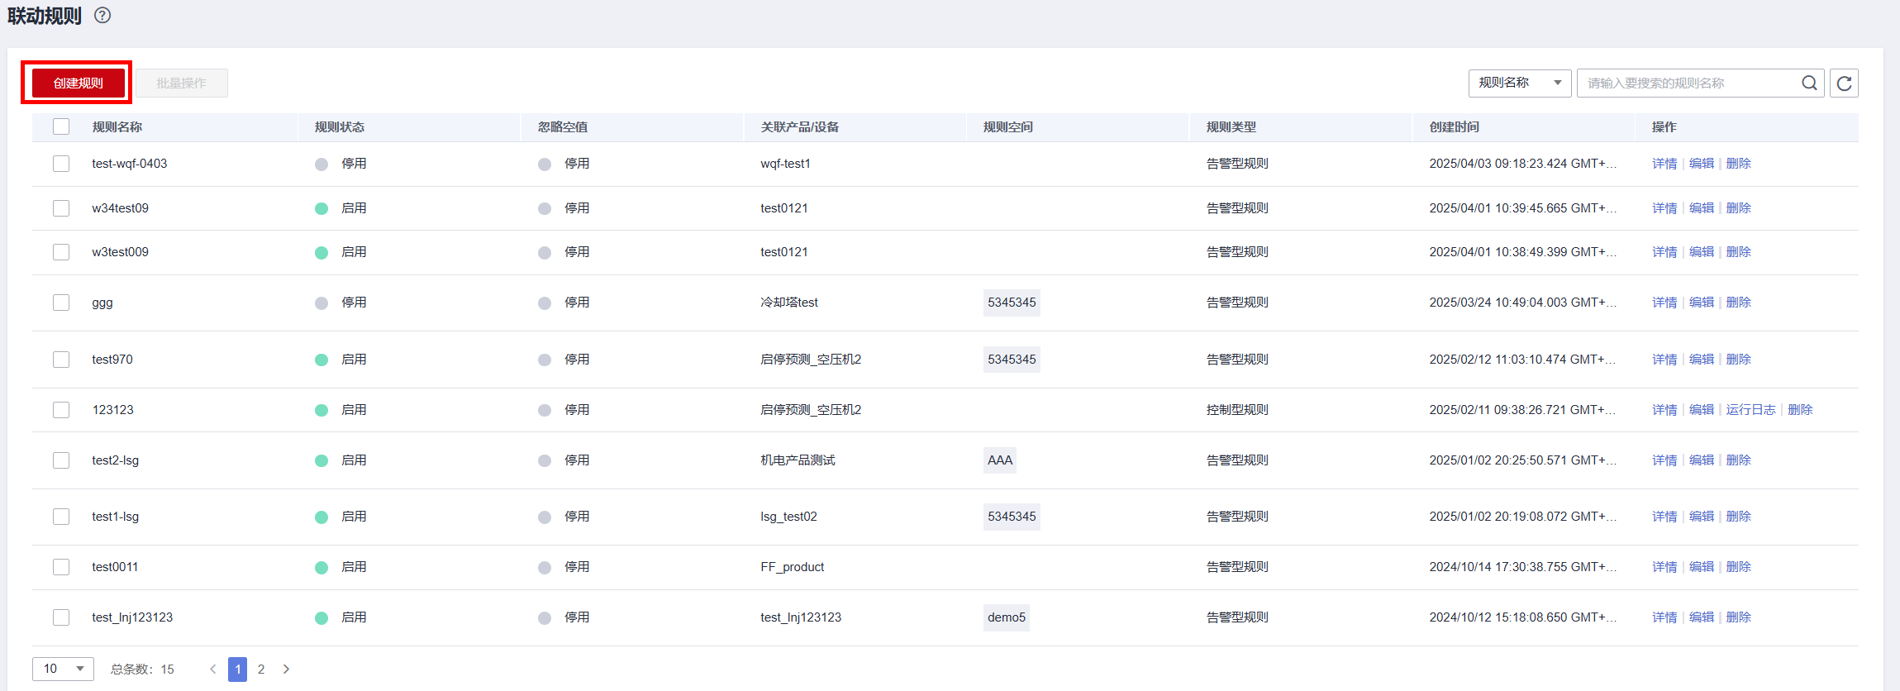Image resolution: width=1900 pixels, height=691 pixels.
Task: Open 运行日志 for rule 123123
Action: click(1751, 410)
